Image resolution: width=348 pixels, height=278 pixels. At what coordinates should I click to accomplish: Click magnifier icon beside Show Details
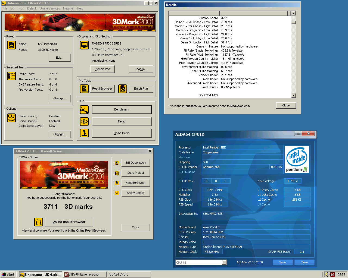[117, 193]
